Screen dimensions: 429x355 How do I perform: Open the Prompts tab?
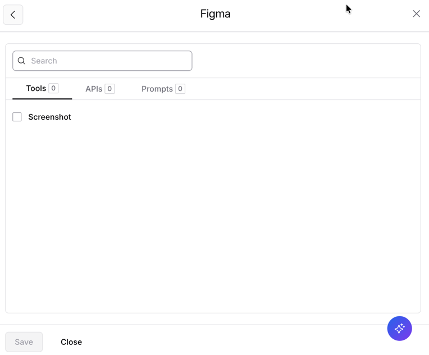(163, 89)
